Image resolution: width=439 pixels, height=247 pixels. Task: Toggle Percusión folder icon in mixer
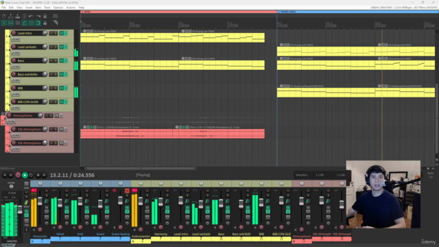tap(32, 241)
